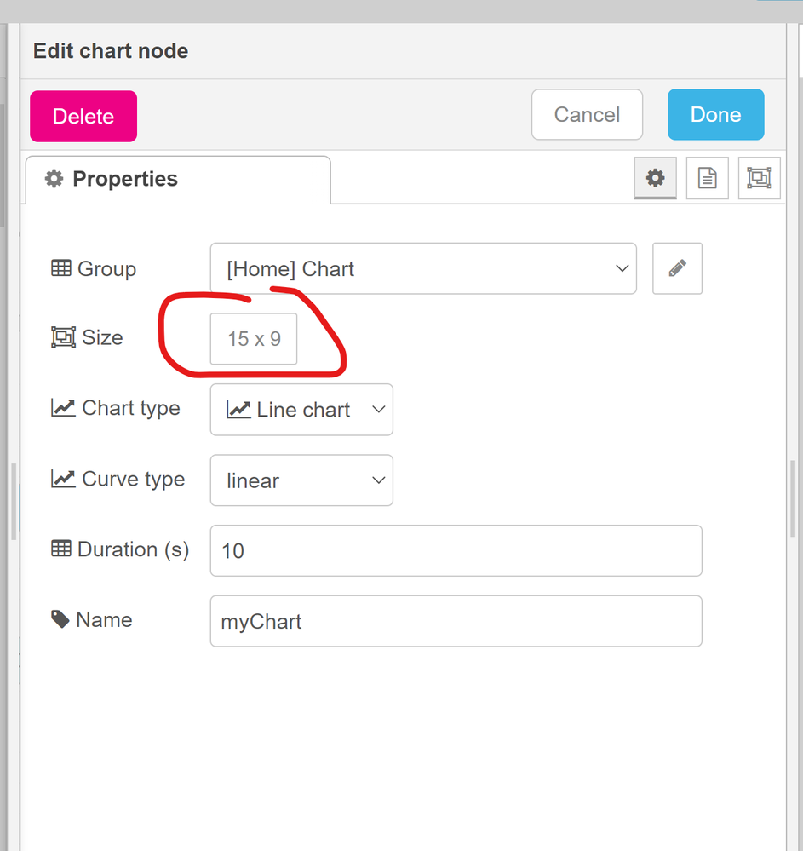Open the node description document icon
The image size is (803, 851).
[x=708, y=178]
